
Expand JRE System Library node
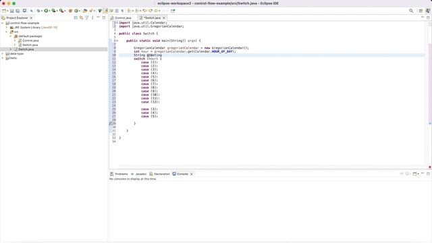pyautogui.click(x=7, y=28)
